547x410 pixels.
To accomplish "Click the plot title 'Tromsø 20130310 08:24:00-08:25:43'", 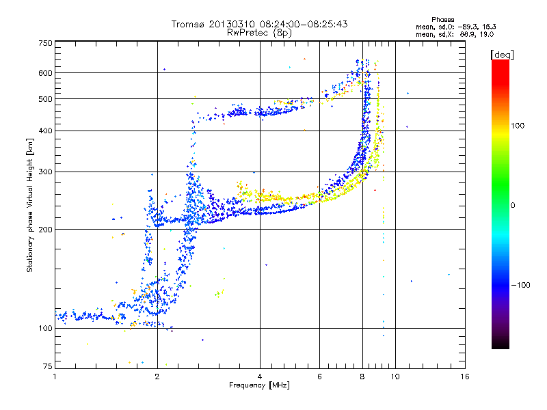I will tap(259, 24).
